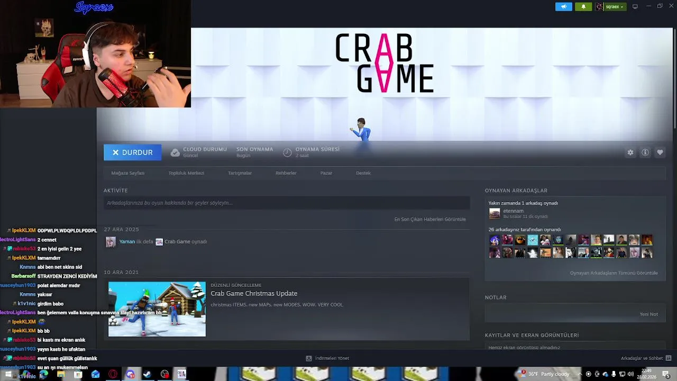Open File Explorer from taskbar
Viewport: 677px width, 381px height.
(x=61, y=374)
